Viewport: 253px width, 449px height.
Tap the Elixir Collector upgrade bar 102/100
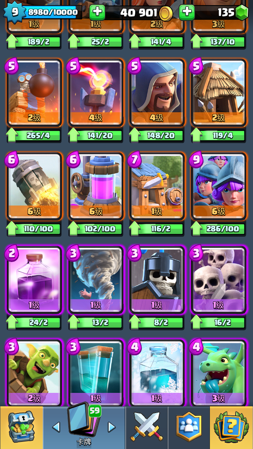click(x=95, y=229)
